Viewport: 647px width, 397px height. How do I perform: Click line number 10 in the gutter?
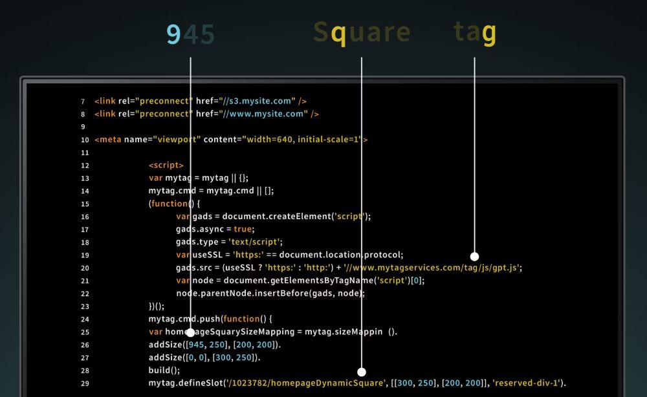[85, 140]
